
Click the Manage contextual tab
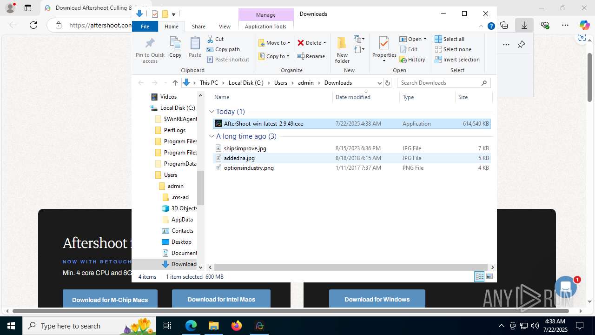(x=266, y=14)
